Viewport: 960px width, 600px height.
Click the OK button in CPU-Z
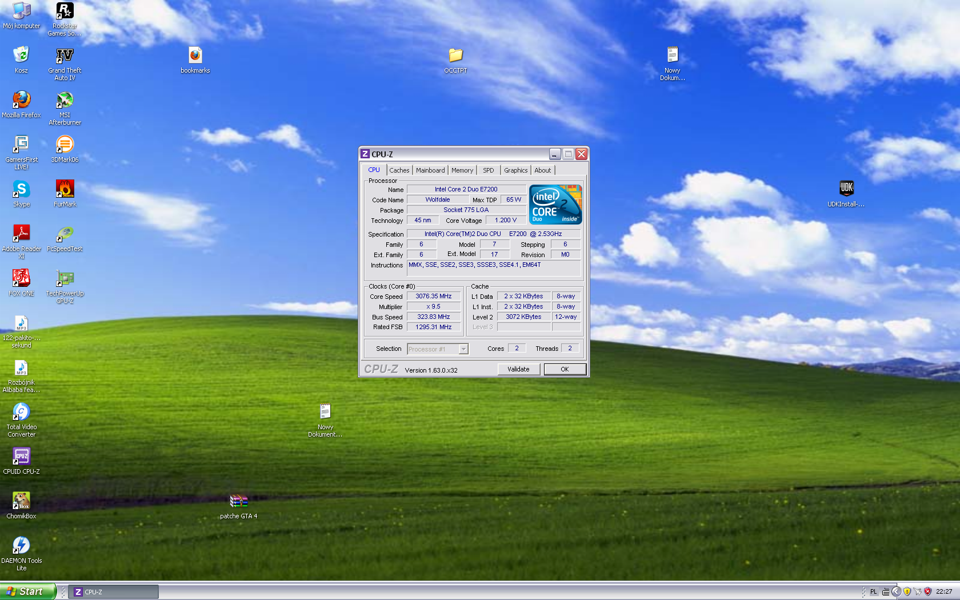click(565, 369)
